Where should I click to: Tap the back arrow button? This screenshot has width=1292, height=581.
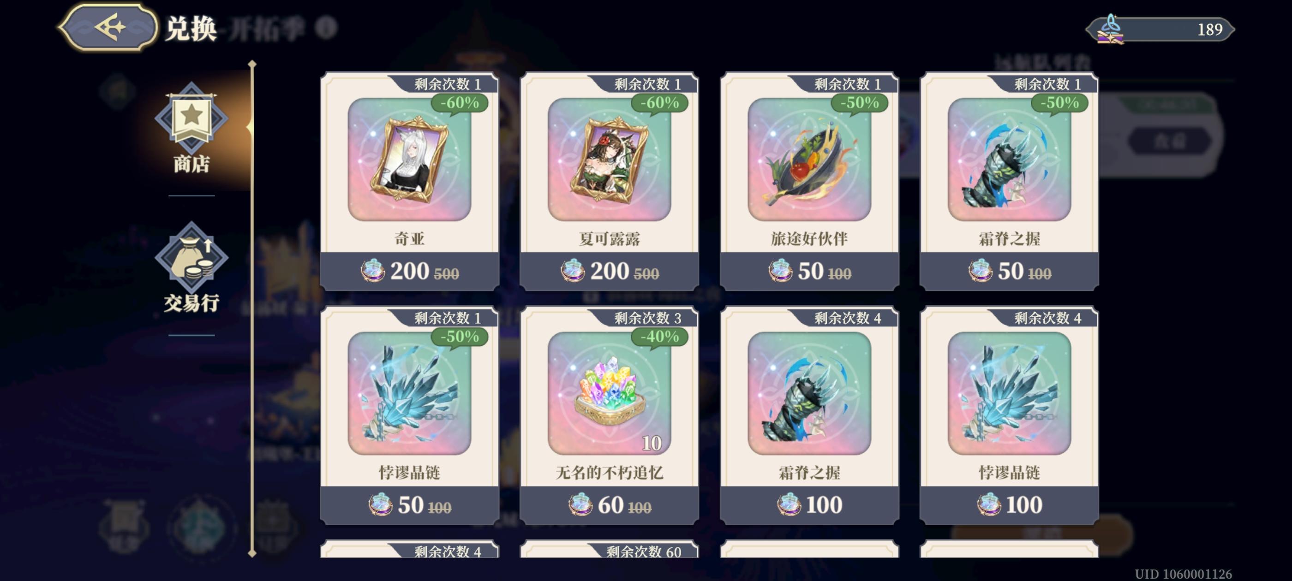point(108,27)
